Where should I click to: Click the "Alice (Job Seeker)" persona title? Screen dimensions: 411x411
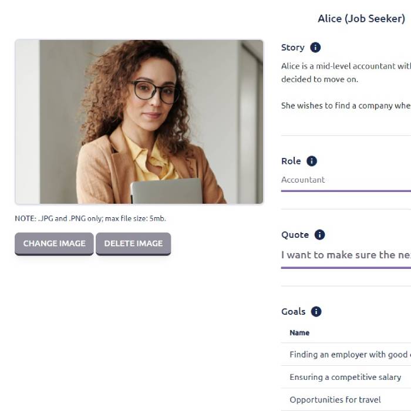coord(361,19)
